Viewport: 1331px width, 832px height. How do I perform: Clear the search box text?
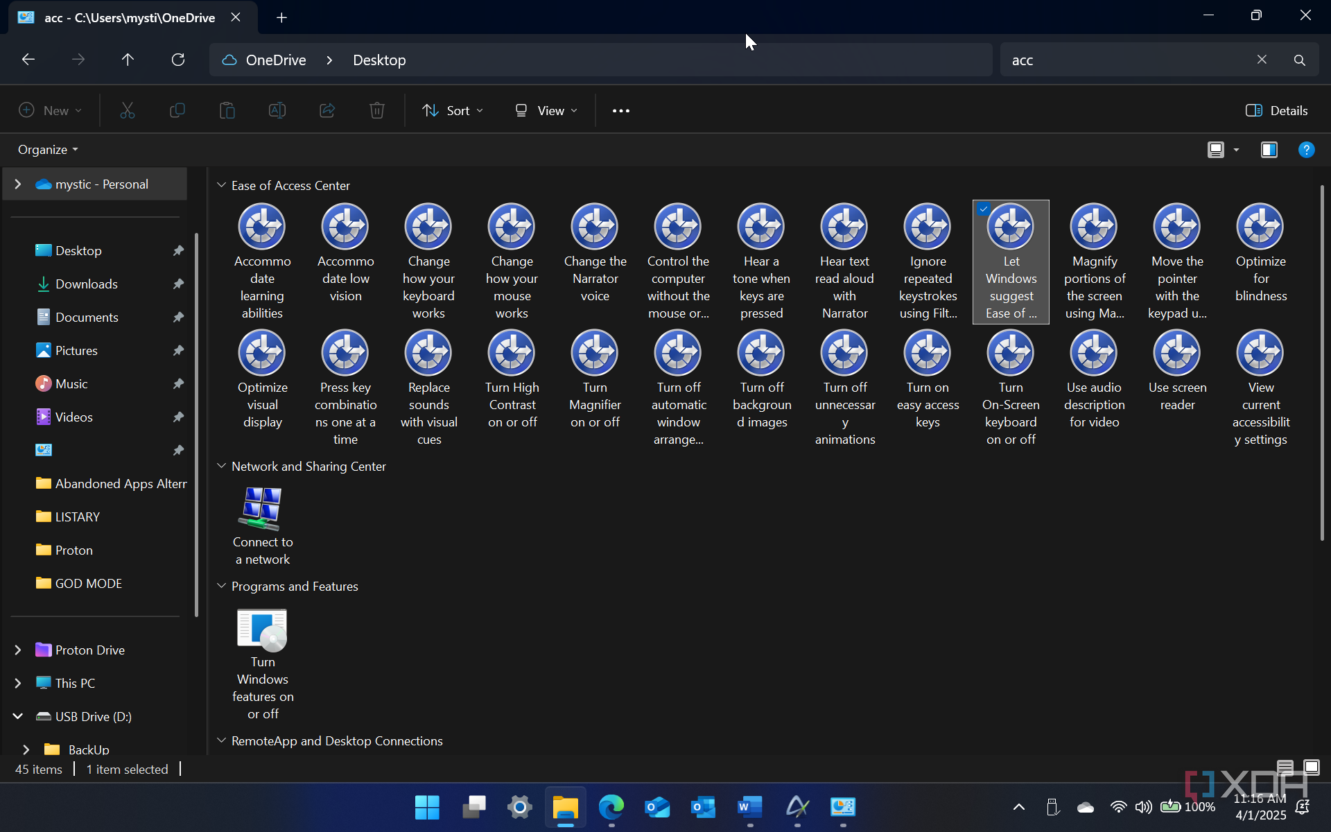click(1262, 60)
